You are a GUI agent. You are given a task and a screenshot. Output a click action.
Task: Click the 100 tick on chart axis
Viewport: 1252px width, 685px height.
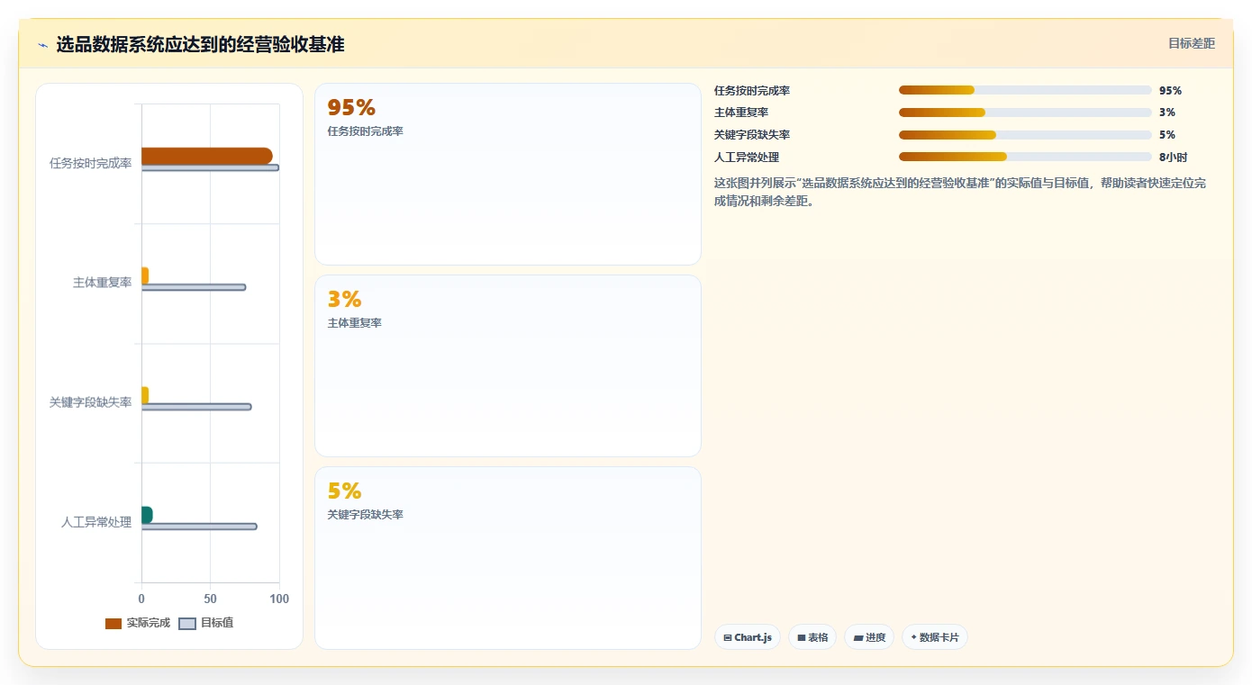[279, 599]
